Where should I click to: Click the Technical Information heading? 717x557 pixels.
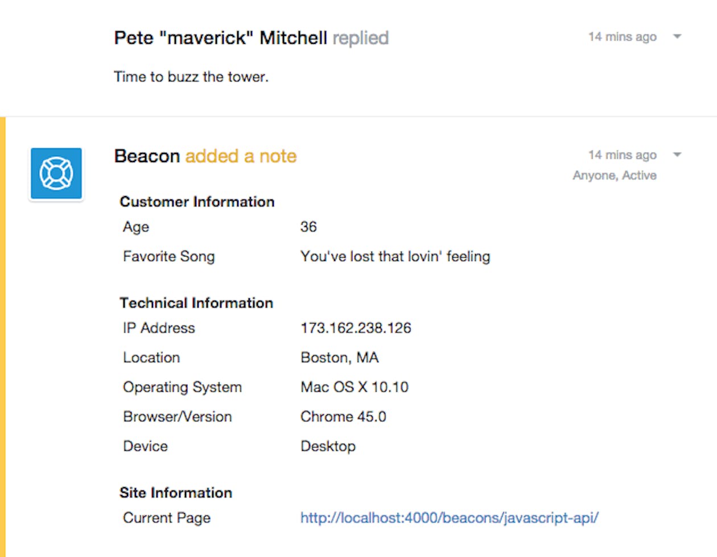pyautogui.click(x=196, y=303)
